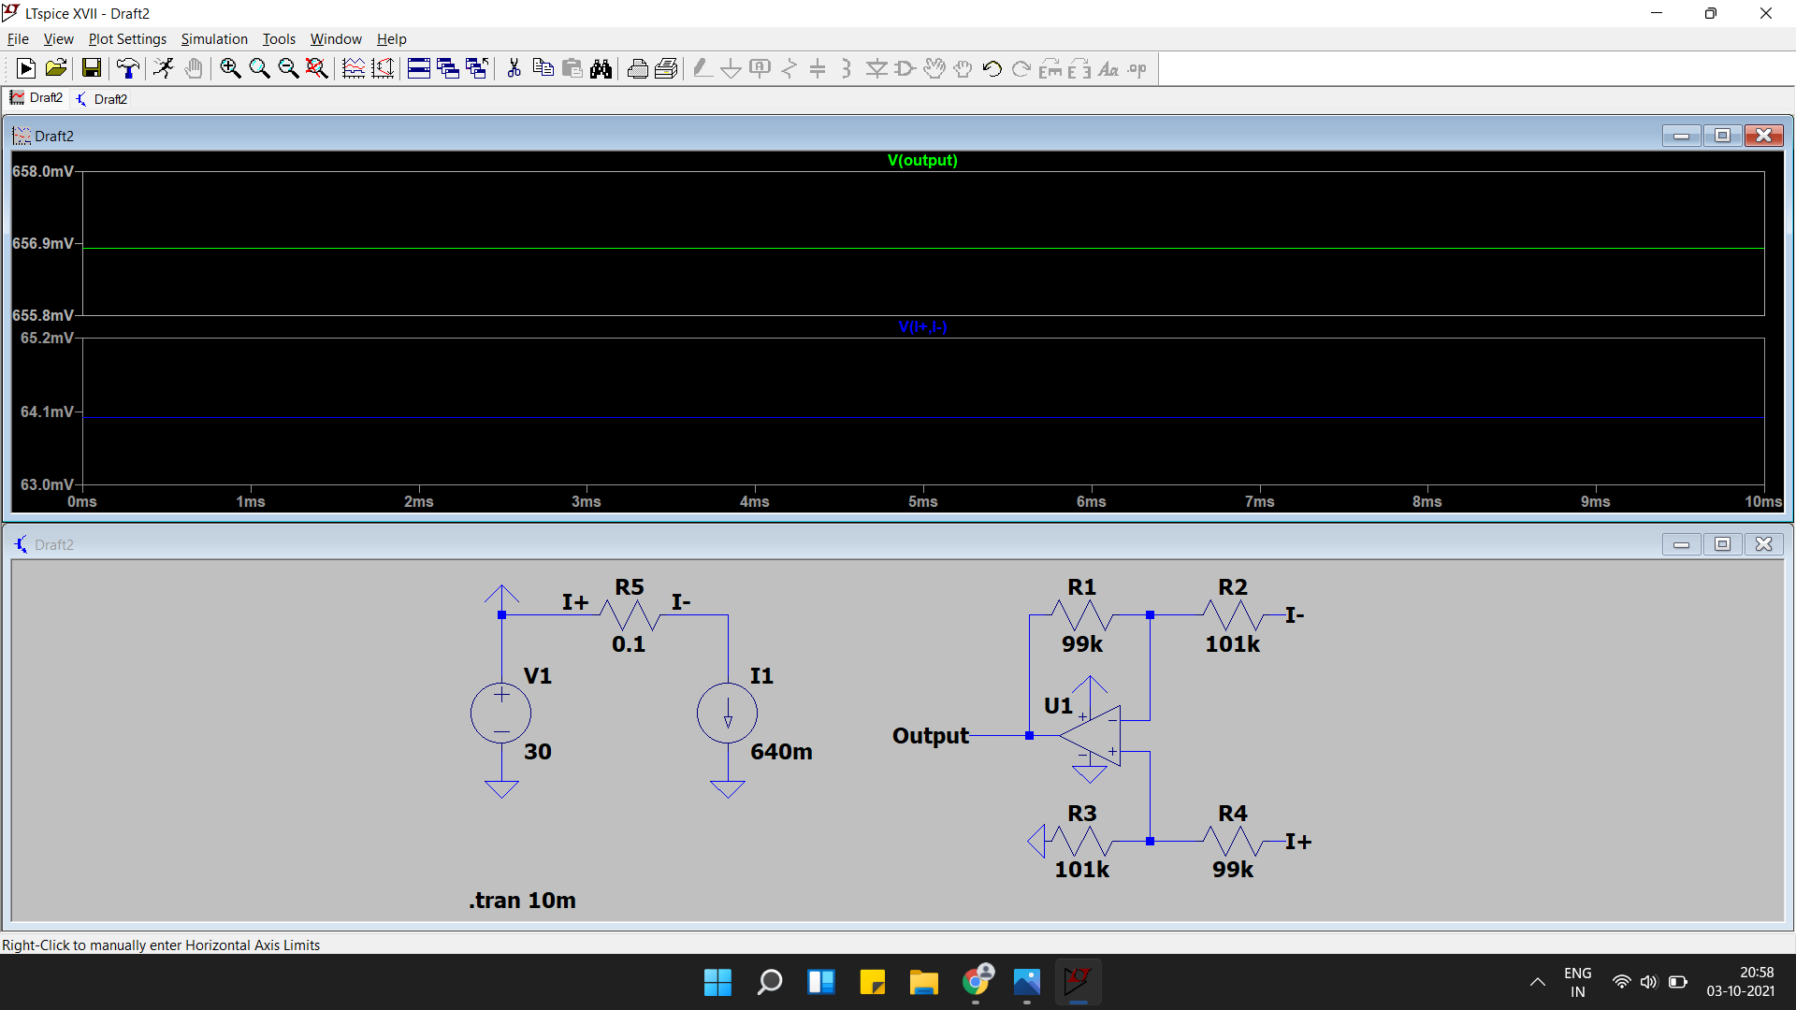Click the Find binoculars icon
The width and height of the screenshot is (1796, 1010).
point(601,68)
